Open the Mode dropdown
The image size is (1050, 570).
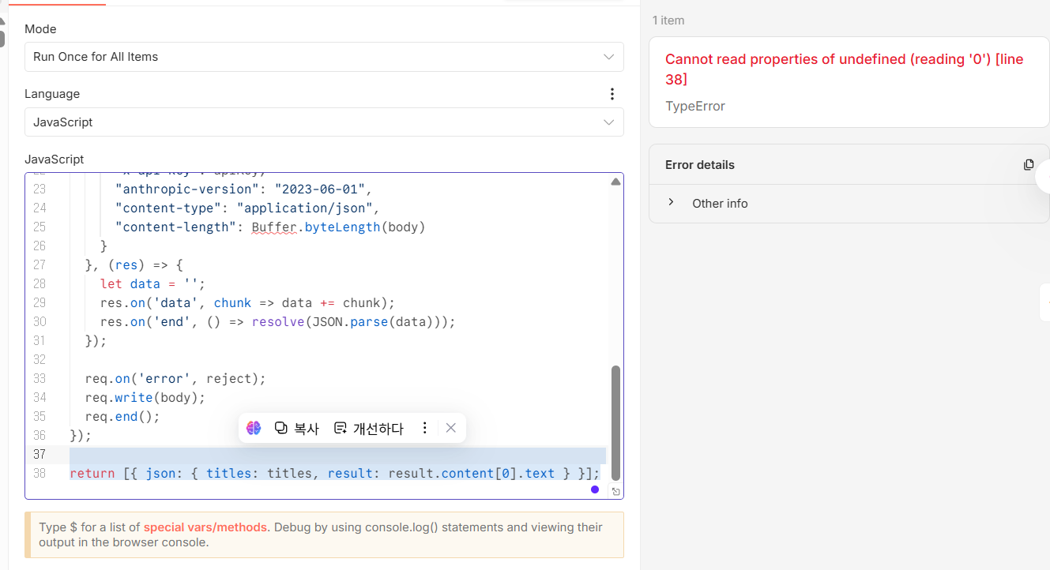pos(324,57)
